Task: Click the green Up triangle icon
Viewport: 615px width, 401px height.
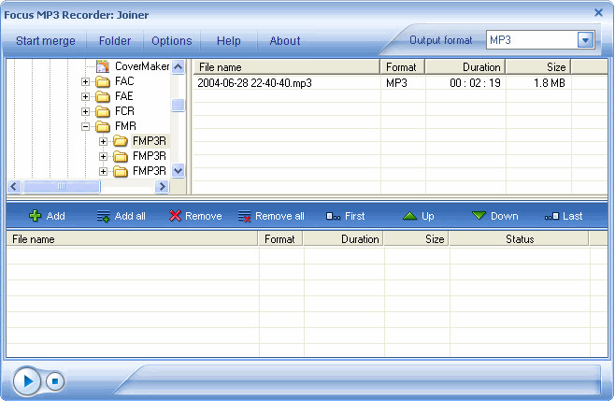Action: (409, 216)
